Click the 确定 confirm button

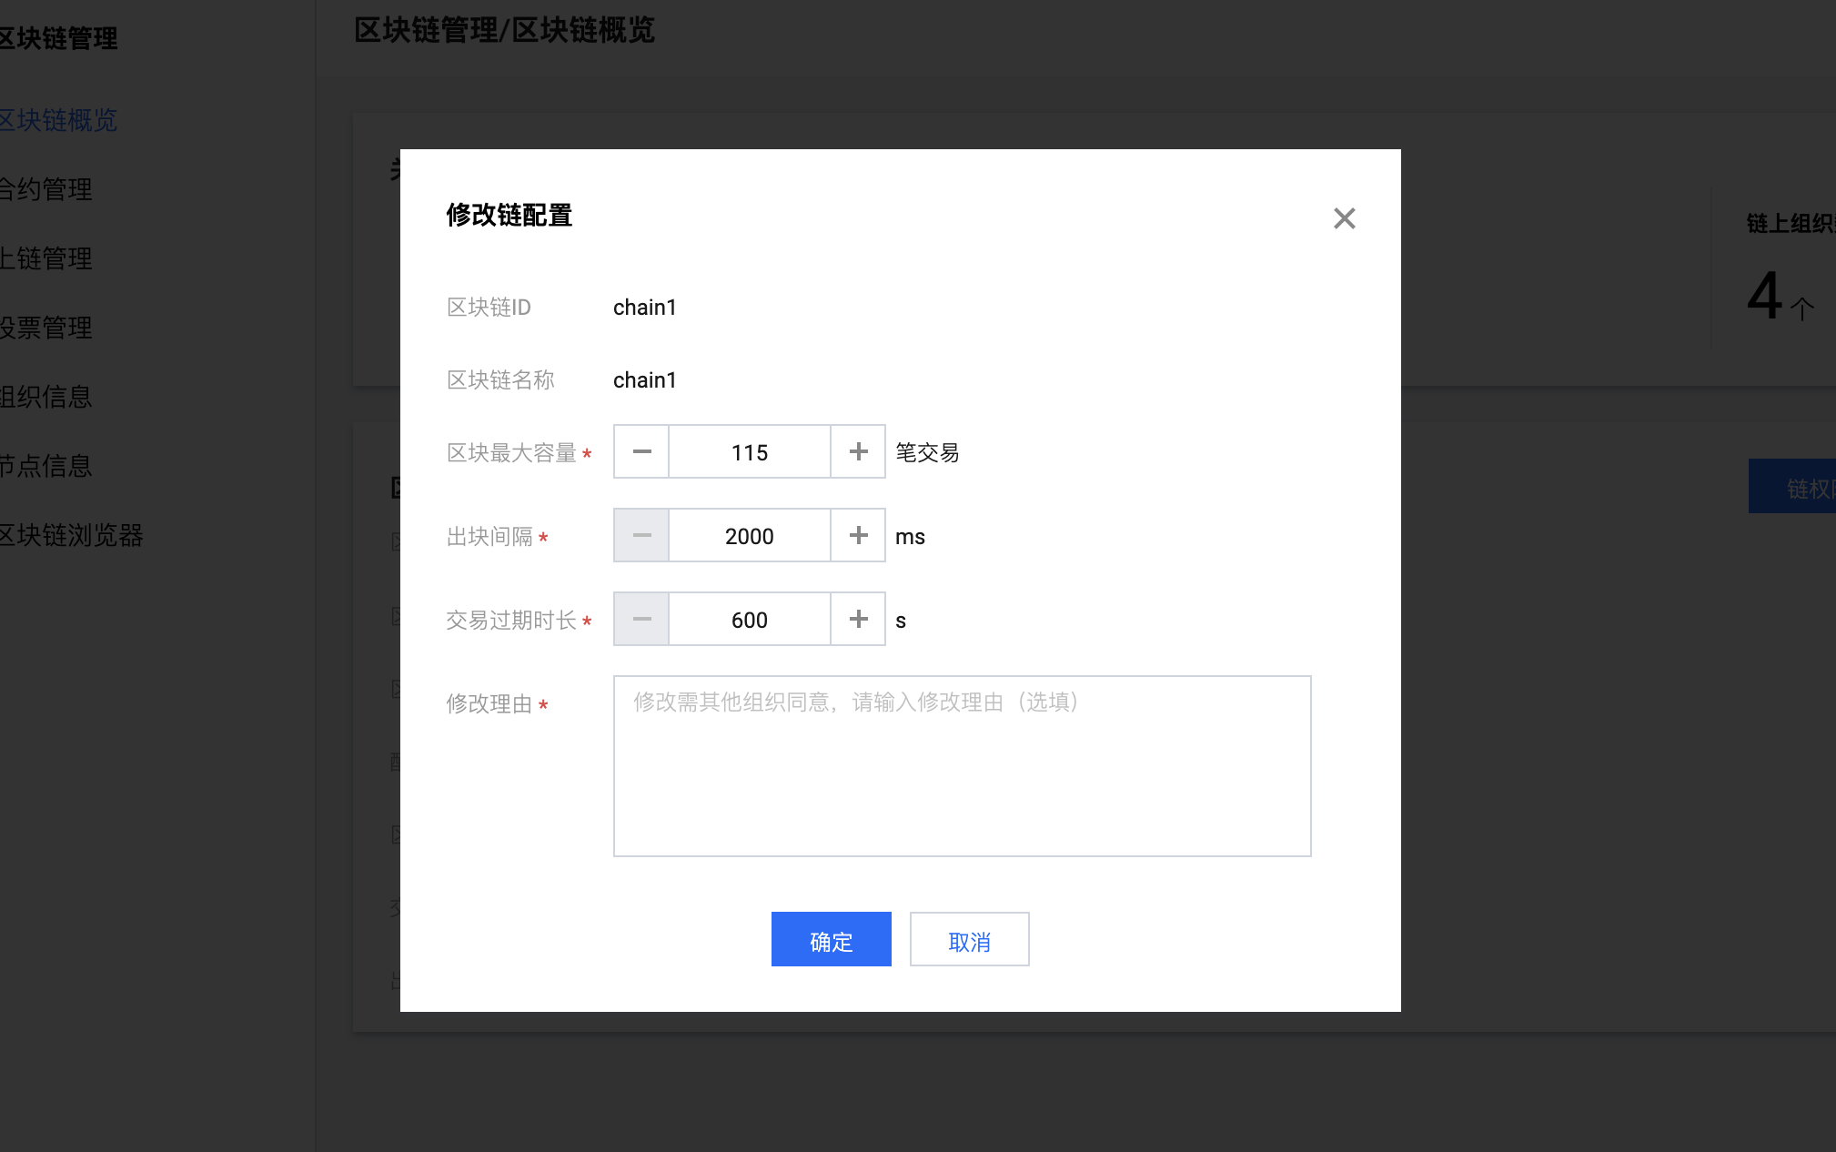831,939
